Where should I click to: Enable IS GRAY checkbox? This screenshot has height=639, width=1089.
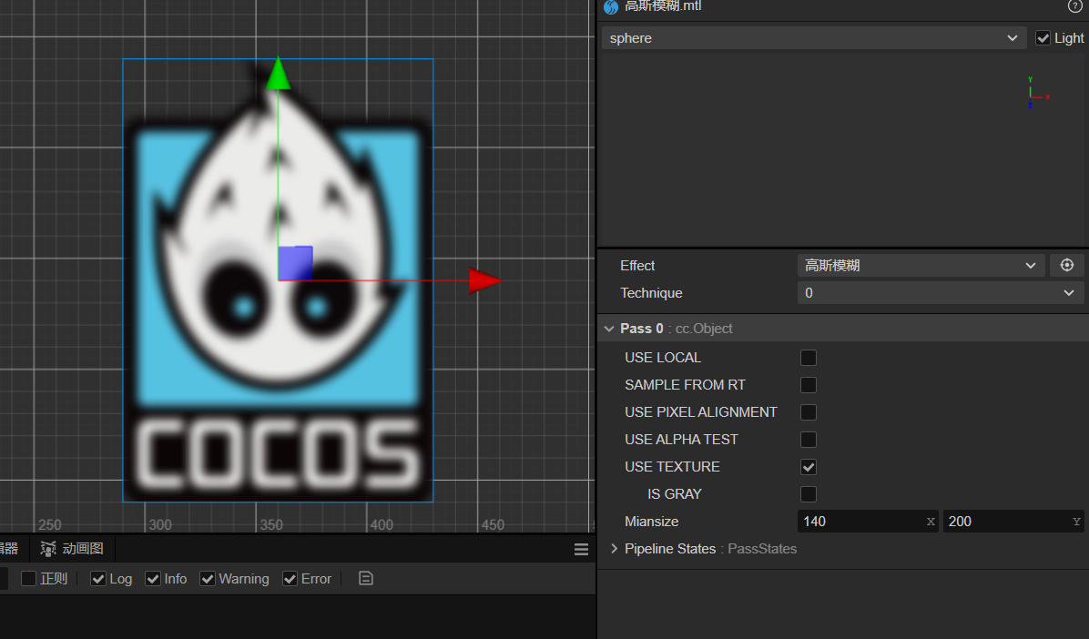(809, 494)
